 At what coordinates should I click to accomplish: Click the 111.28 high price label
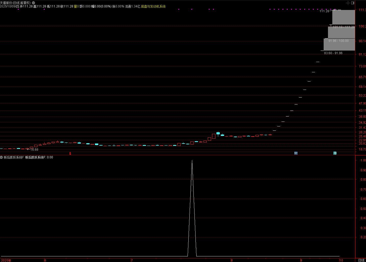[324, 11]
